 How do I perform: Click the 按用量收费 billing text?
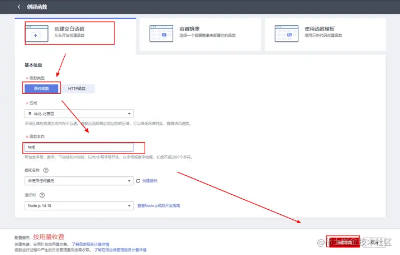(x=49, y=237)
